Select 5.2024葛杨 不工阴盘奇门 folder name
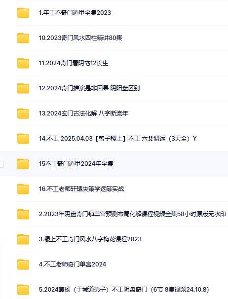 [x=124, y=290]
